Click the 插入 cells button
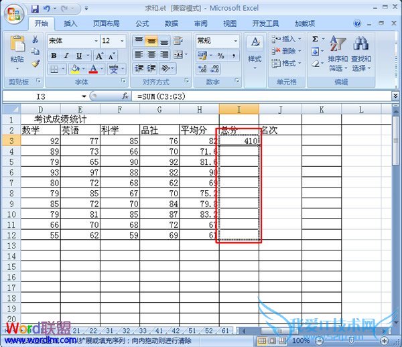The image size is (402, 347). point(286,40)
